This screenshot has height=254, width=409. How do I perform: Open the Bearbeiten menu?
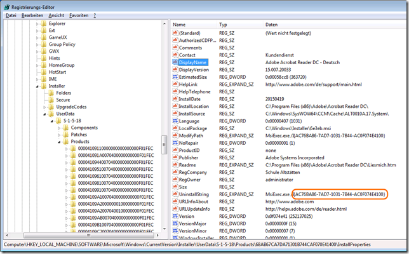32,14
